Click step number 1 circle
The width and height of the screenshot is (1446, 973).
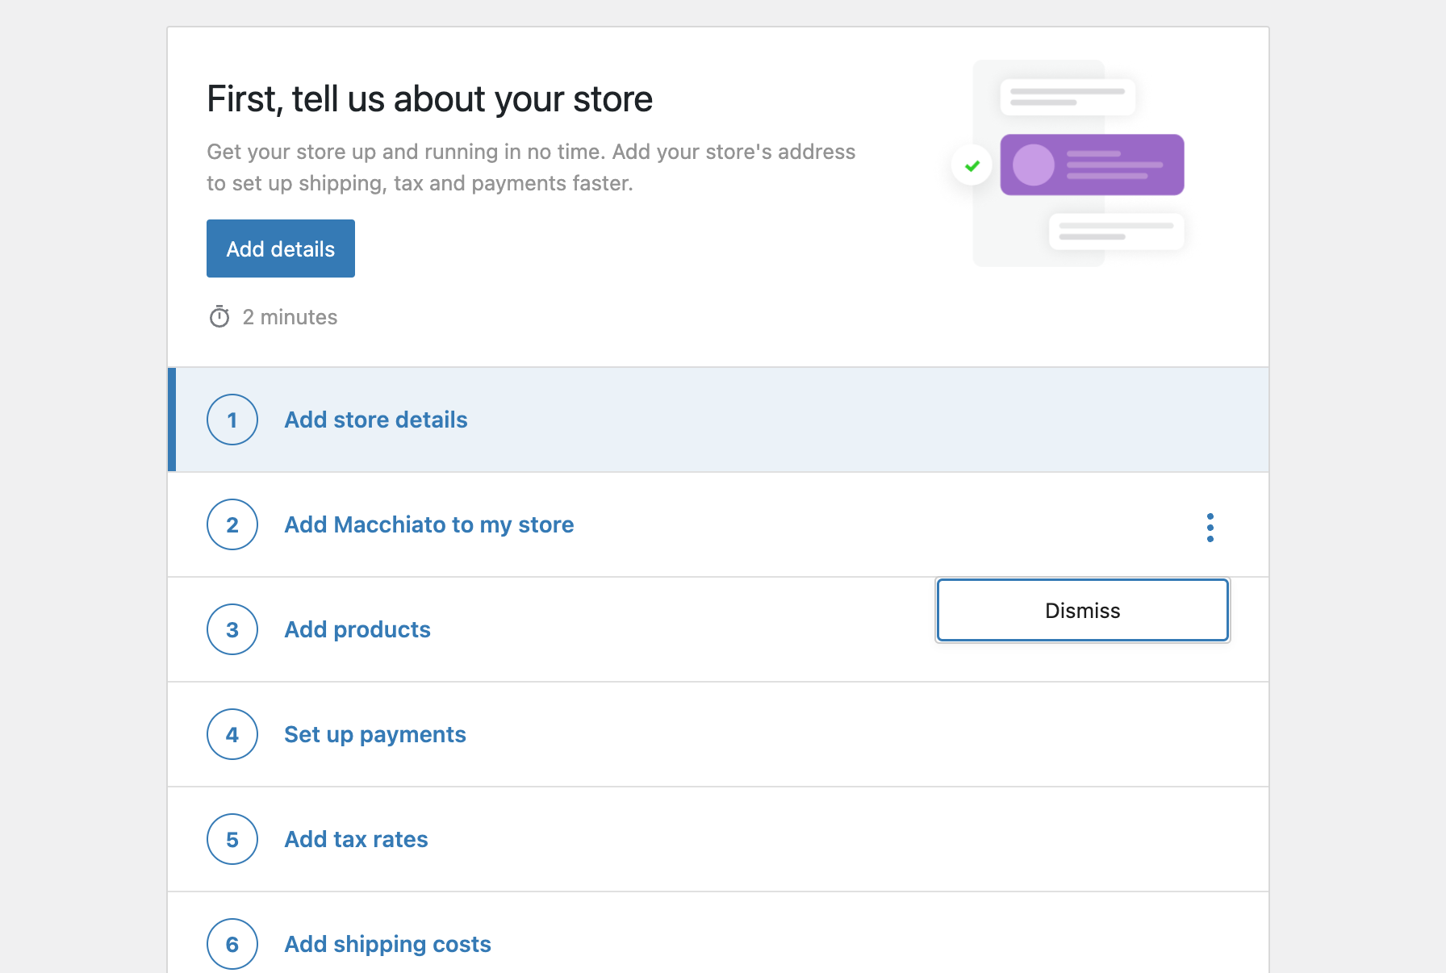click(x=232, y=420)
